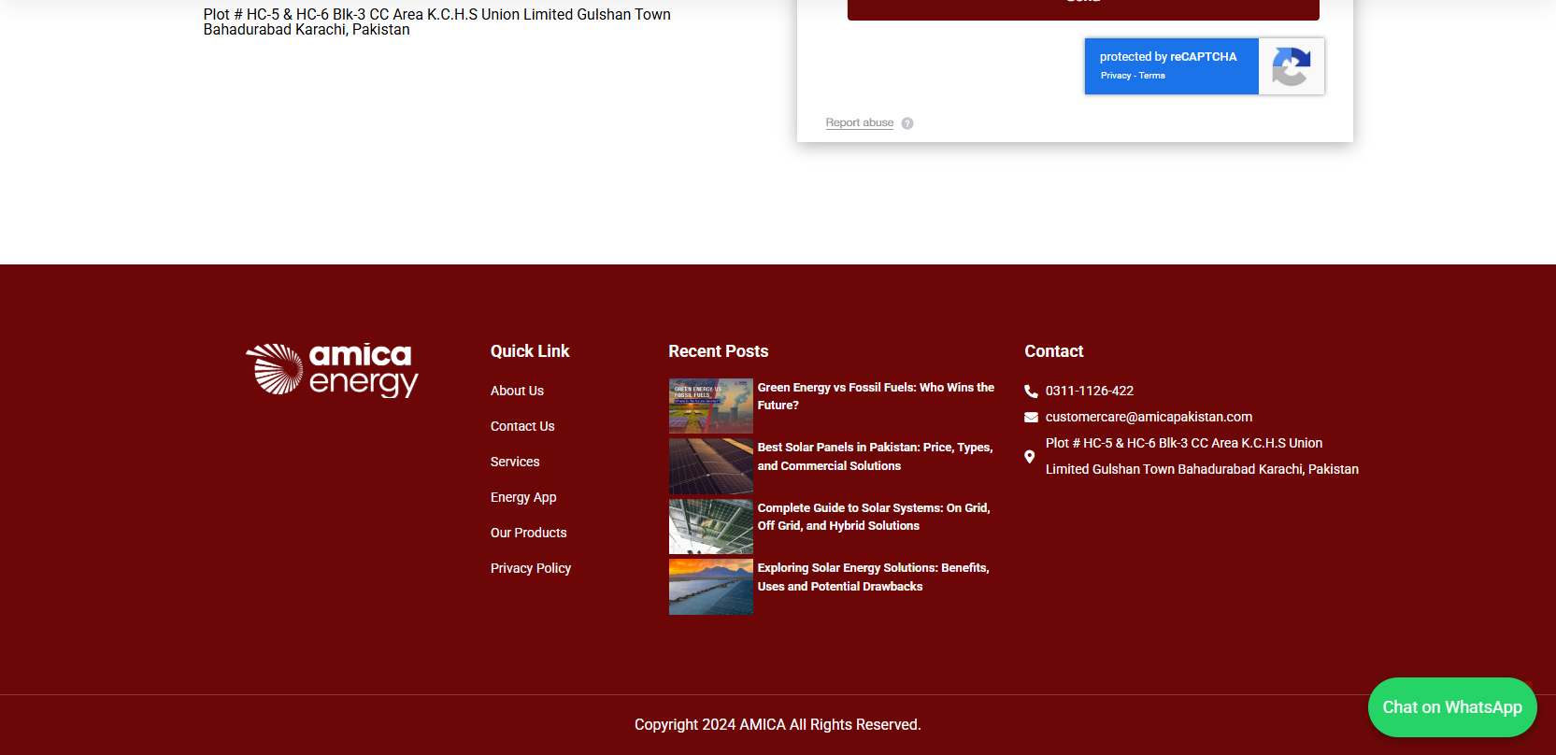1556x755 pixels.
Task: Read Exploring Solar Energy Solutions post
Action: (873, 577)
